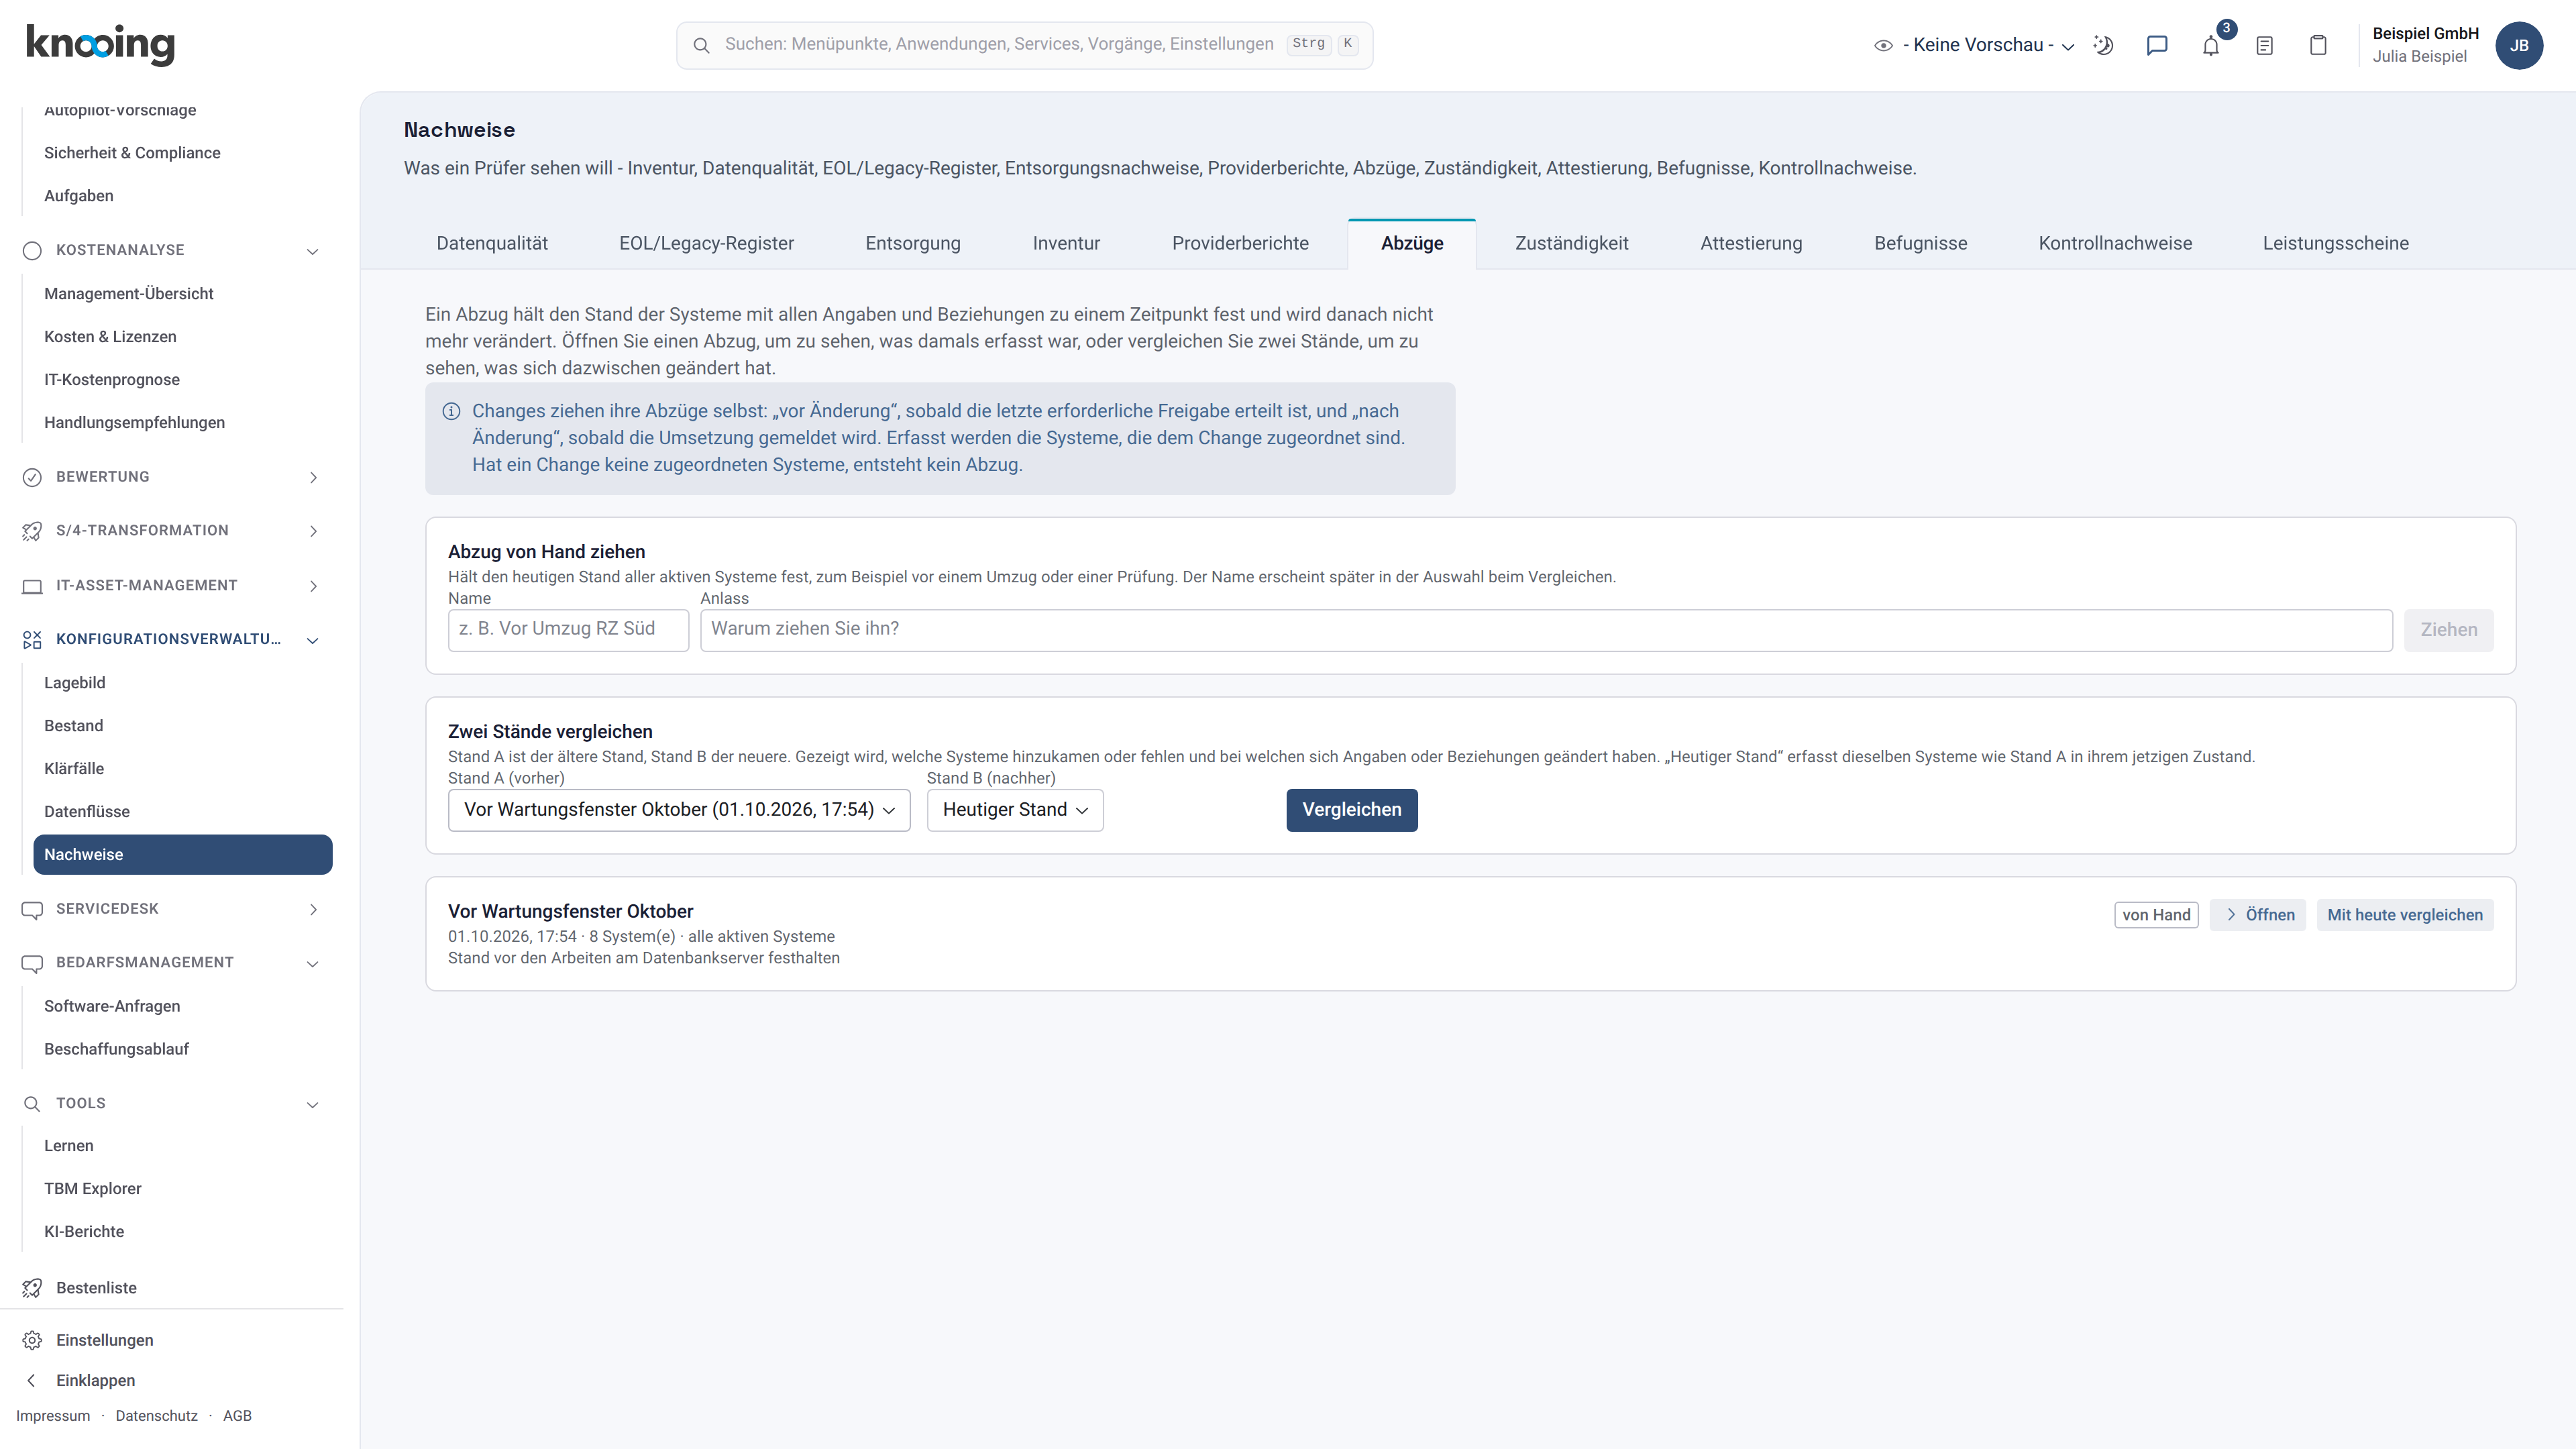Click the Bewertung checkmark icon
This screenshot has height=1449, width=2576.
point(32,477)
